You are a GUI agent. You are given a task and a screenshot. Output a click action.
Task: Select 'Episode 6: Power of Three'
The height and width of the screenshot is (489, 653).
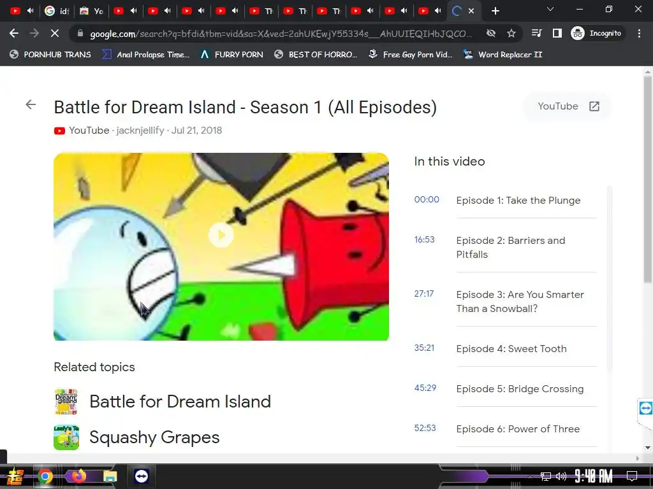point(518,429)
